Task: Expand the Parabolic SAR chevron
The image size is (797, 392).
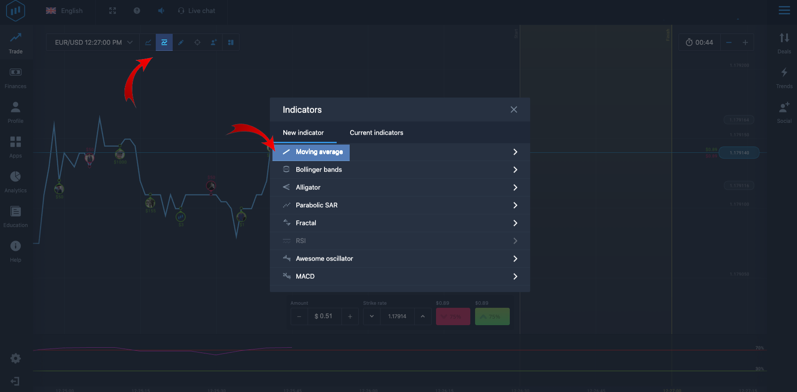Action: click(x=515, y=205)
